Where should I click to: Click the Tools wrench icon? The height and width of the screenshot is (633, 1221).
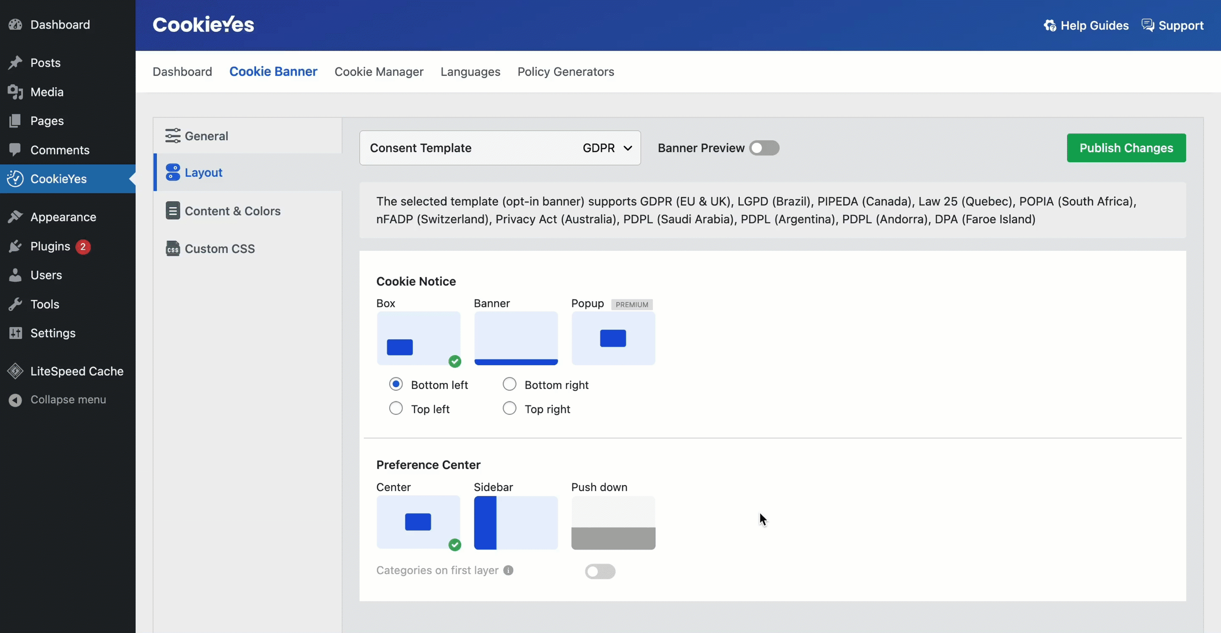pos(15,304)
